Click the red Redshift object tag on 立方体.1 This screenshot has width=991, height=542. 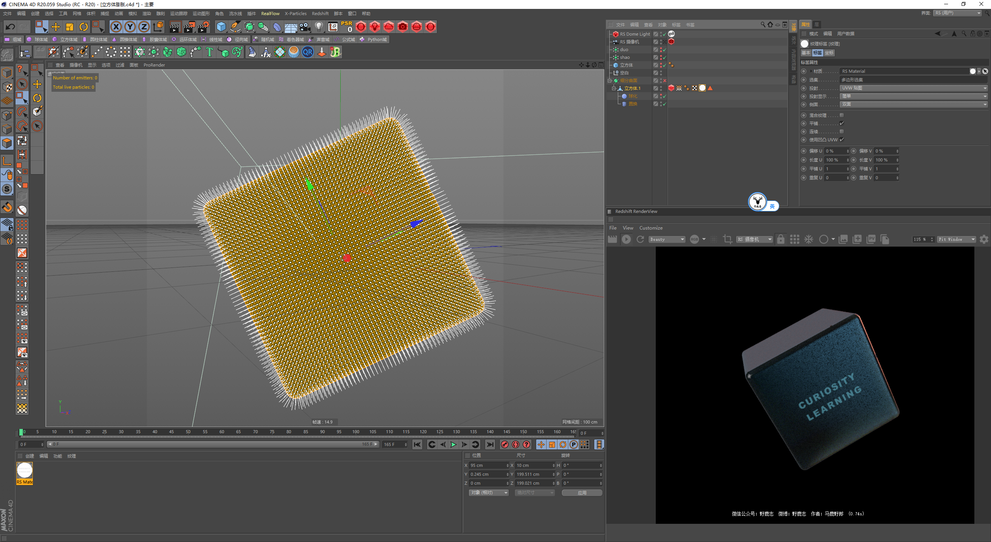click(x=671, y=88)
